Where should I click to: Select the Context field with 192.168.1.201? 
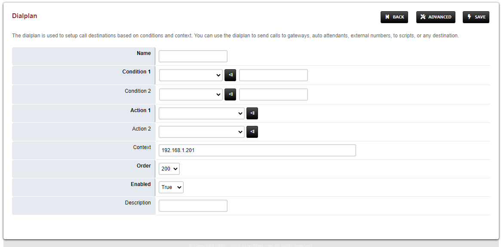tap(257, 150)
